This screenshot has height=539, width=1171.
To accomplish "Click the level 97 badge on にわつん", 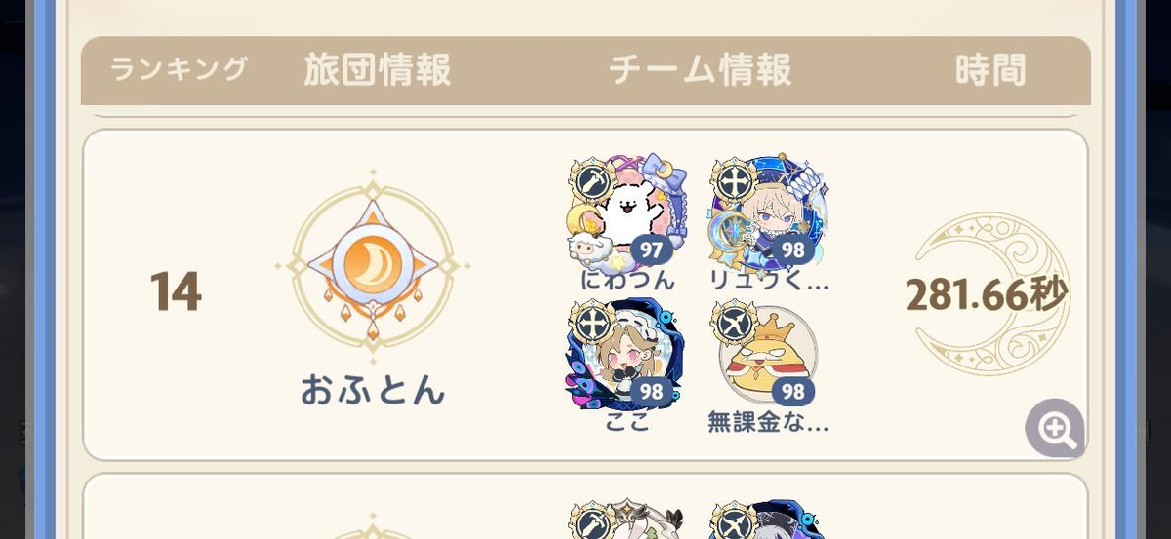I will point(651,250).
